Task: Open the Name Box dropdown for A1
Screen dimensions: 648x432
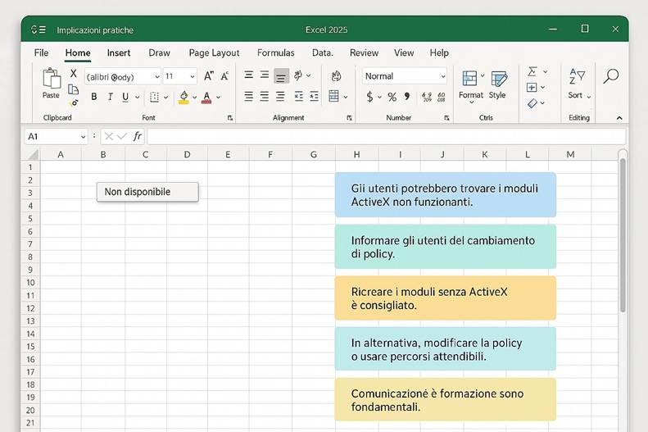Action: click(83, 136)
